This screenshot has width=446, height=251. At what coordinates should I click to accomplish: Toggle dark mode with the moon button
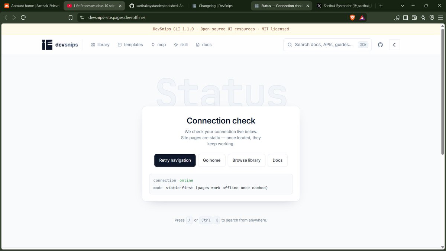click(394, 45)
